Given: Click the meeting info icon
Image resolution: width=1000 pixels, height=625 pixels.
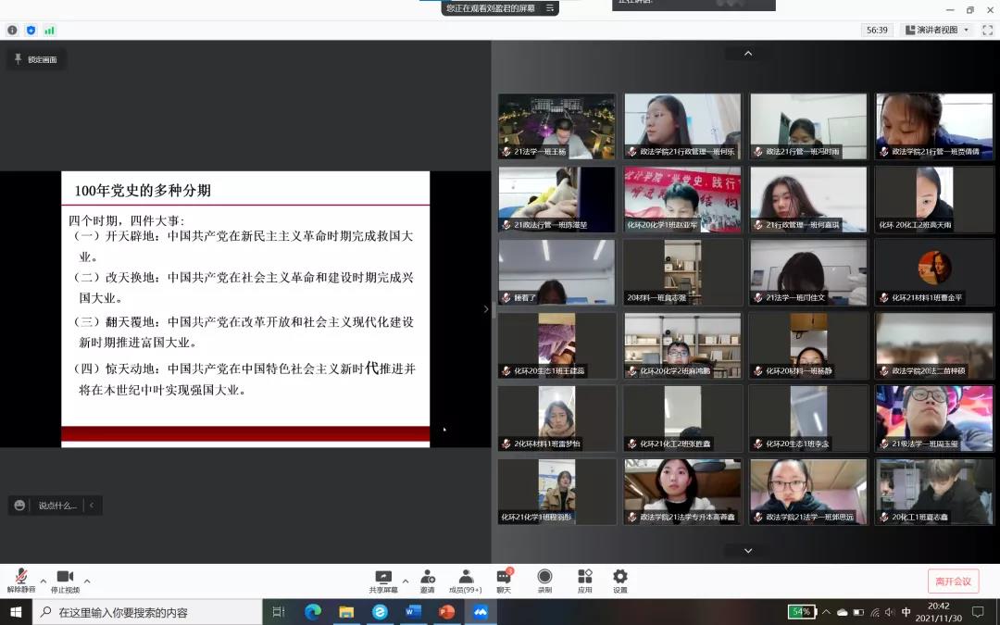Looking at the screenshot, I should coord(12,30).
